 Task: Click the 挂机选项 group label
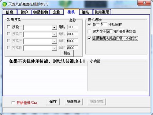click(95, 20)
